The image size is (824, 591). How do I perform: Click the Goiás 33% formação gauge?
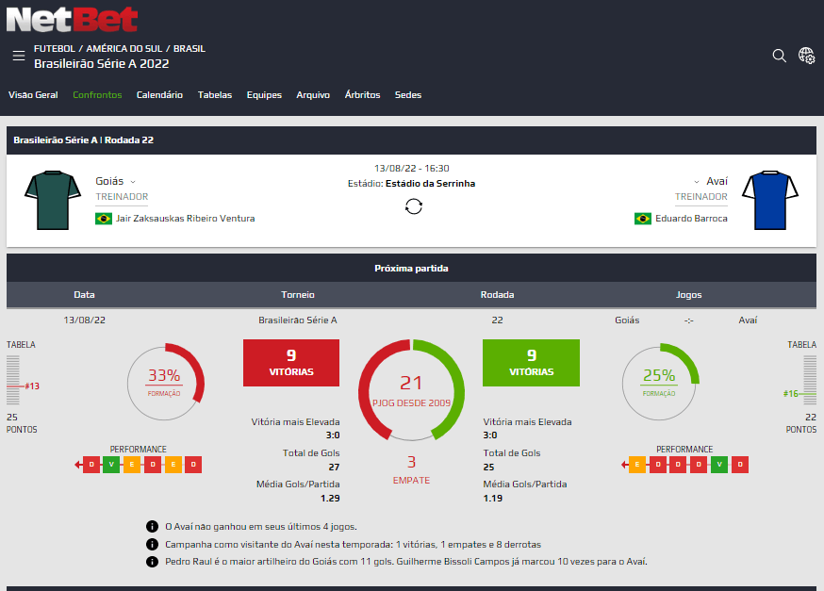tap(164, 382)
